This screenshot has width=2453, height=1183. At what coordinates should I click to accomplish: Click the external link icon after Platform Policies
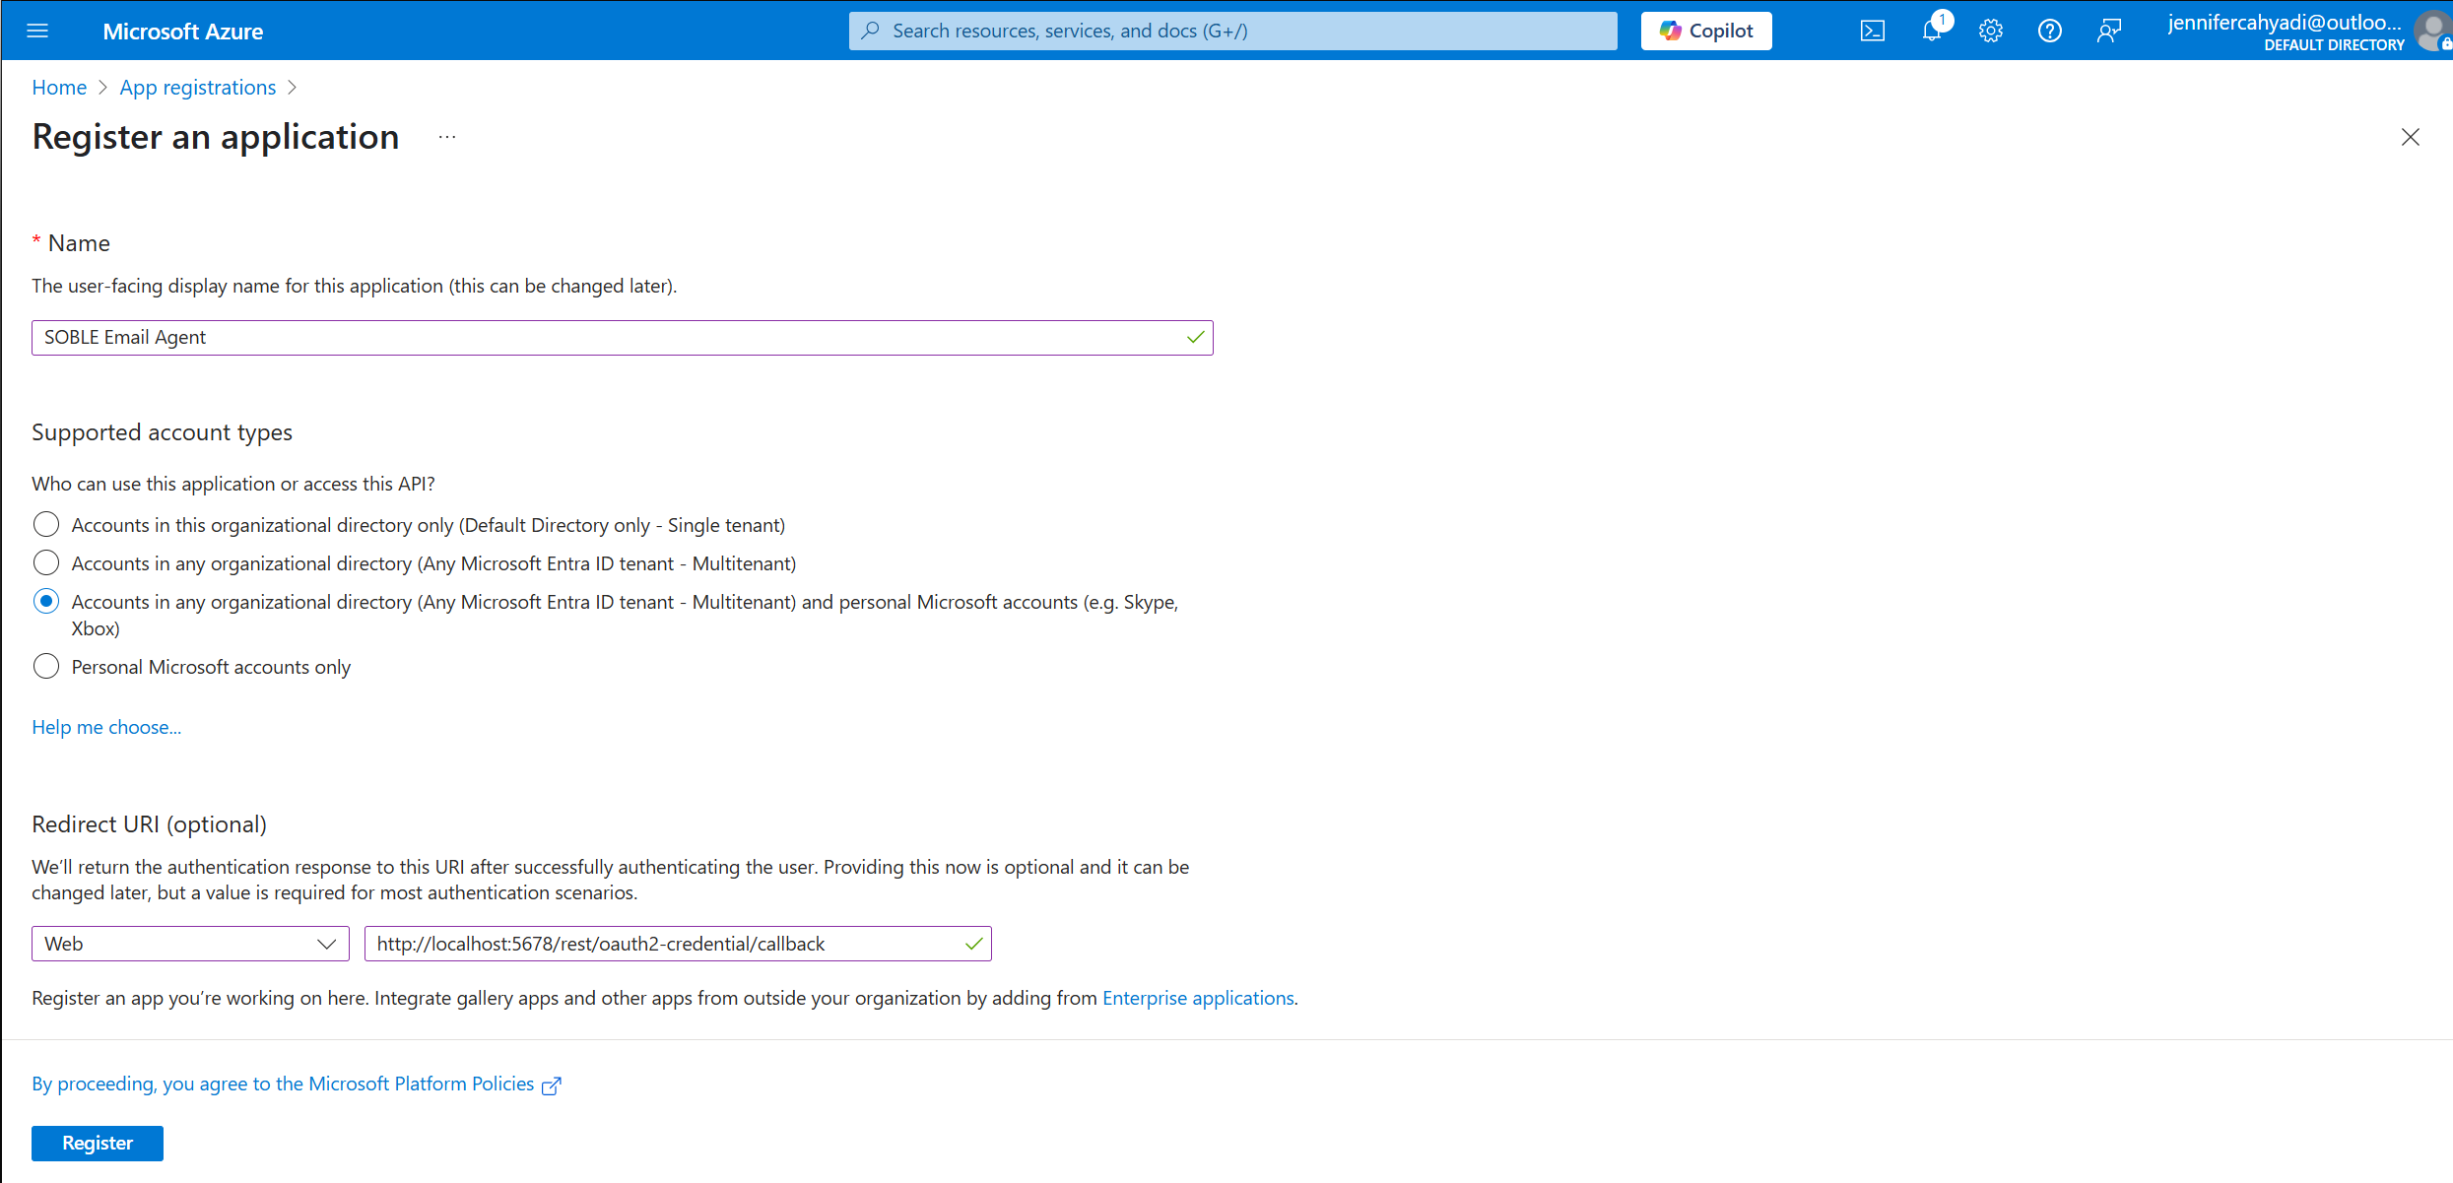552,1085
